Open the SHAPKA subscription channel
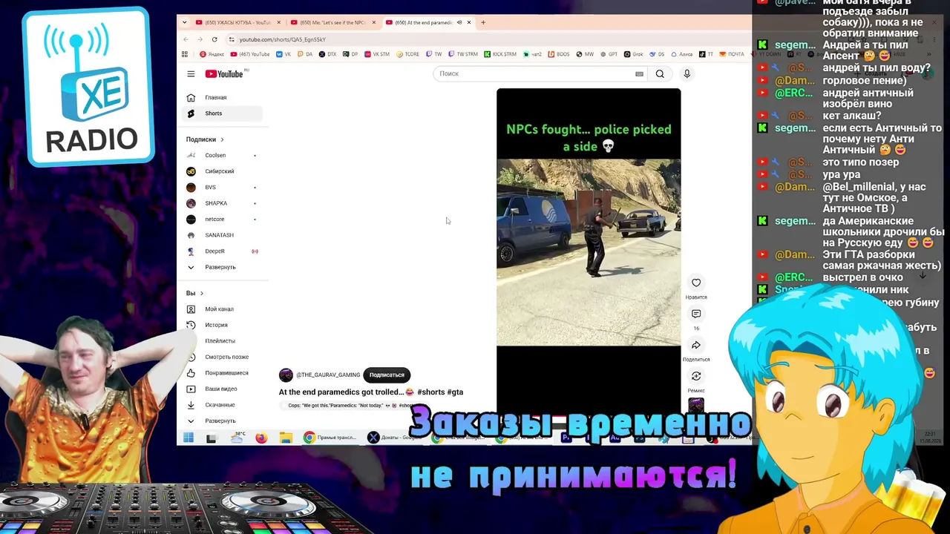This screenshot has height=534, width=950. [x=223, y=203]
